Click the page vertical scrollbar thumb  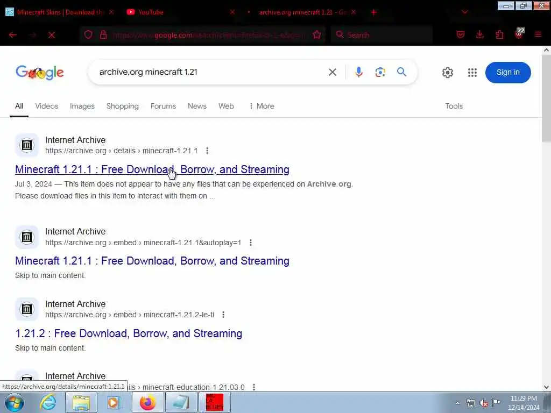point(546,98)
